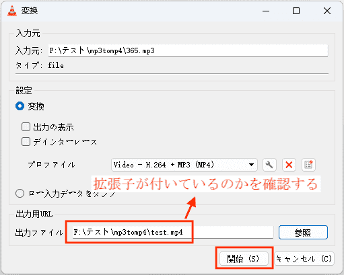Click the デインターレース label text
344x275 pixels.
click(x=65, y=142)
